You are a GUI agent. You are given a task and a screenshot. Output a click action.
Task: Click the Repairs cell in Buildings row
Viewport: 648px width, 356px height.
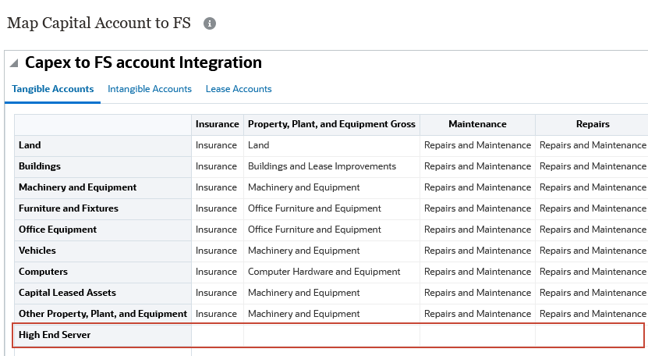point(592,166)
